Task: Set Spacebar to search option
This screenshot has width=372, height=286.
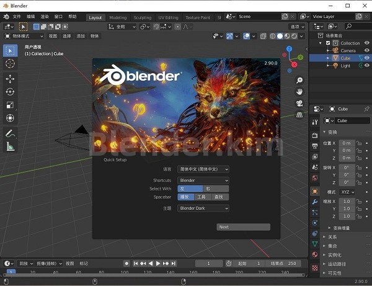Action: (x=220, y=197)
